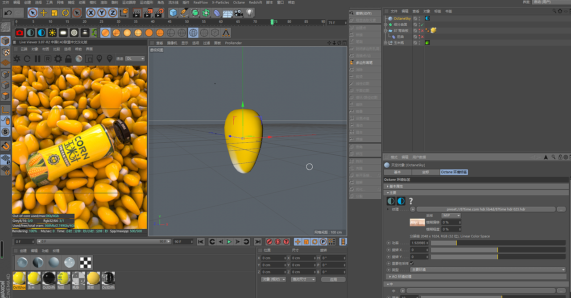Click the Undo arrow icon
The width and height of the screenshot is (571, 298).
coord(8,12)
